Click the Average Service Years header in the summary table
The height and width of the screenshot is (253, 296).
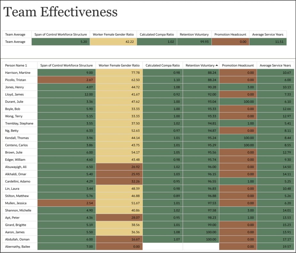pyautogui.click(x=268, y=34)
